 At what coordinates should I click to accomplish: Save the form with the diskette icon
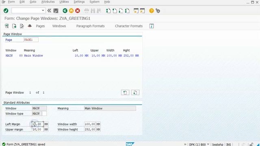pos(56,11)
